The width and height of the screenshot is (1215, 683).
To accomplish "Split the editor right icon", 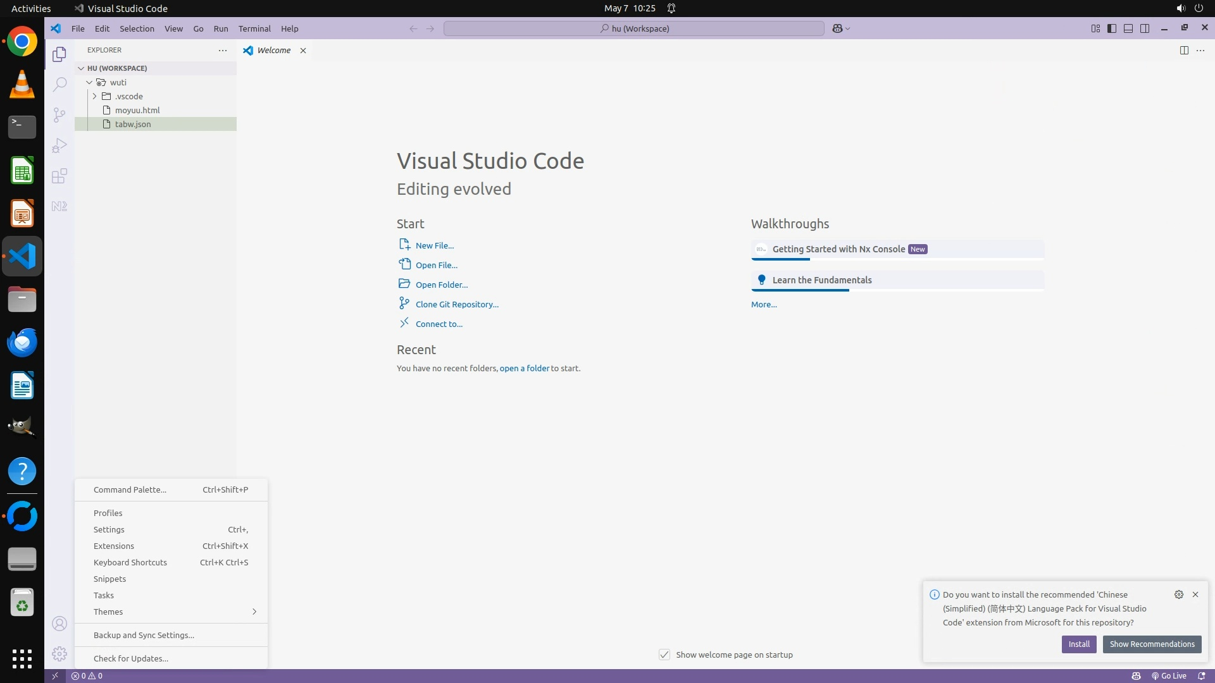I will (1184, 51).
